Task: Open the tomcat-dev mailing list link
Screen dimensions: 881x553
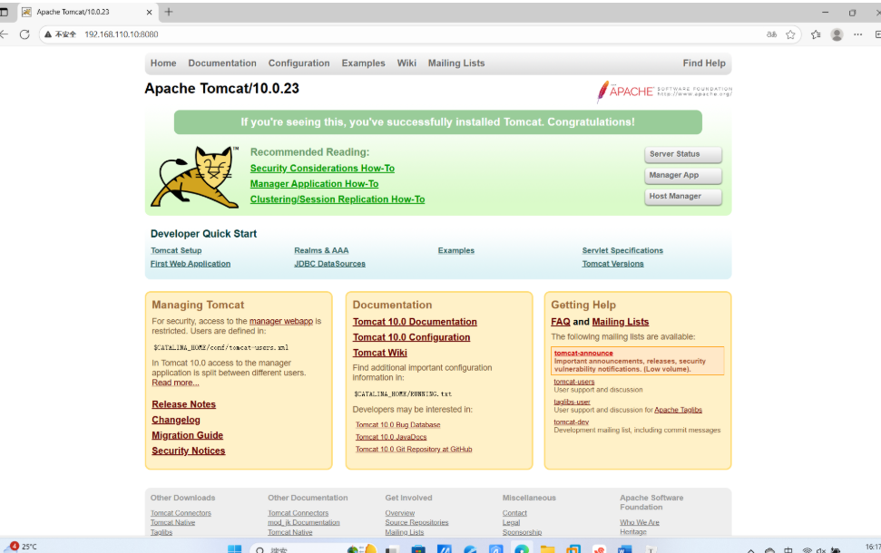Action: (x=571, y=422)
